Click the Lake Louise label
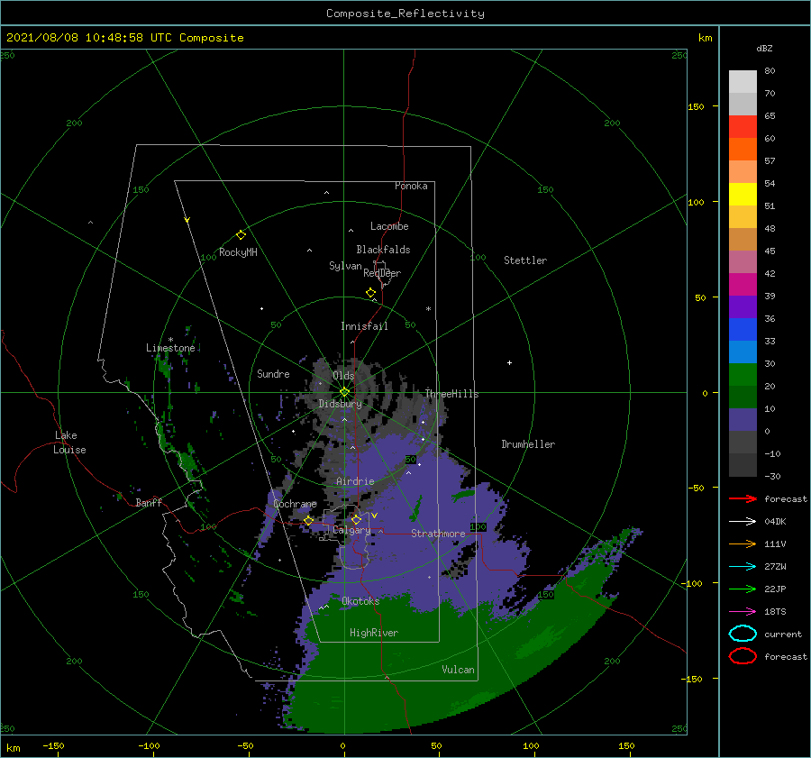The image size is (811, 758). coord(70,443)
